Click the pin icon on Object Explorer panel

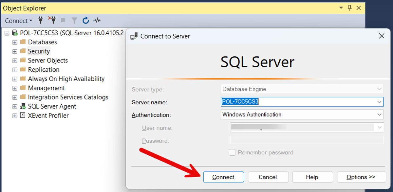350,8
